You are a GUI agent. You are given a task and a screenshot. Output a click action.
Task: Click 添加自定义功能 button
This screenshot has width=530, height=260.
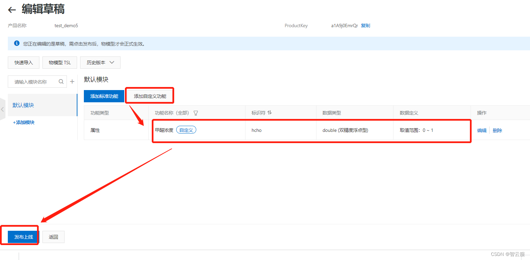coord(150,96)
